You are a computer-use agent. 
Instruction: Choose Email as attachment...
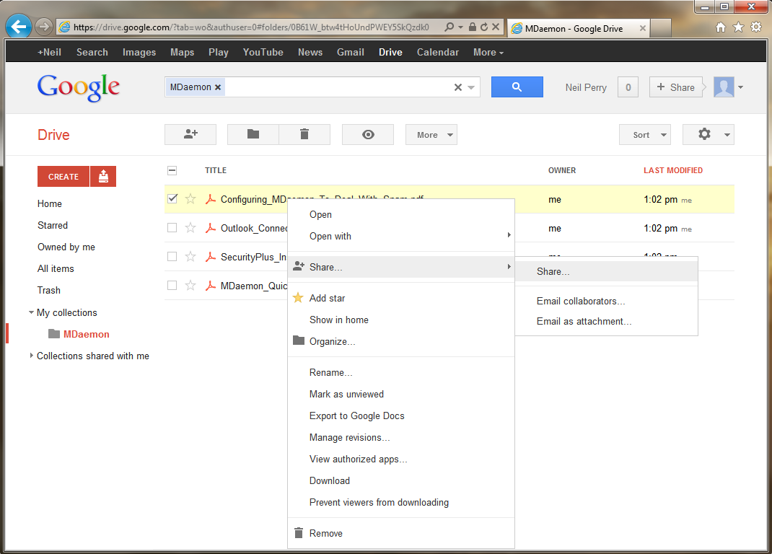point(607,321)
